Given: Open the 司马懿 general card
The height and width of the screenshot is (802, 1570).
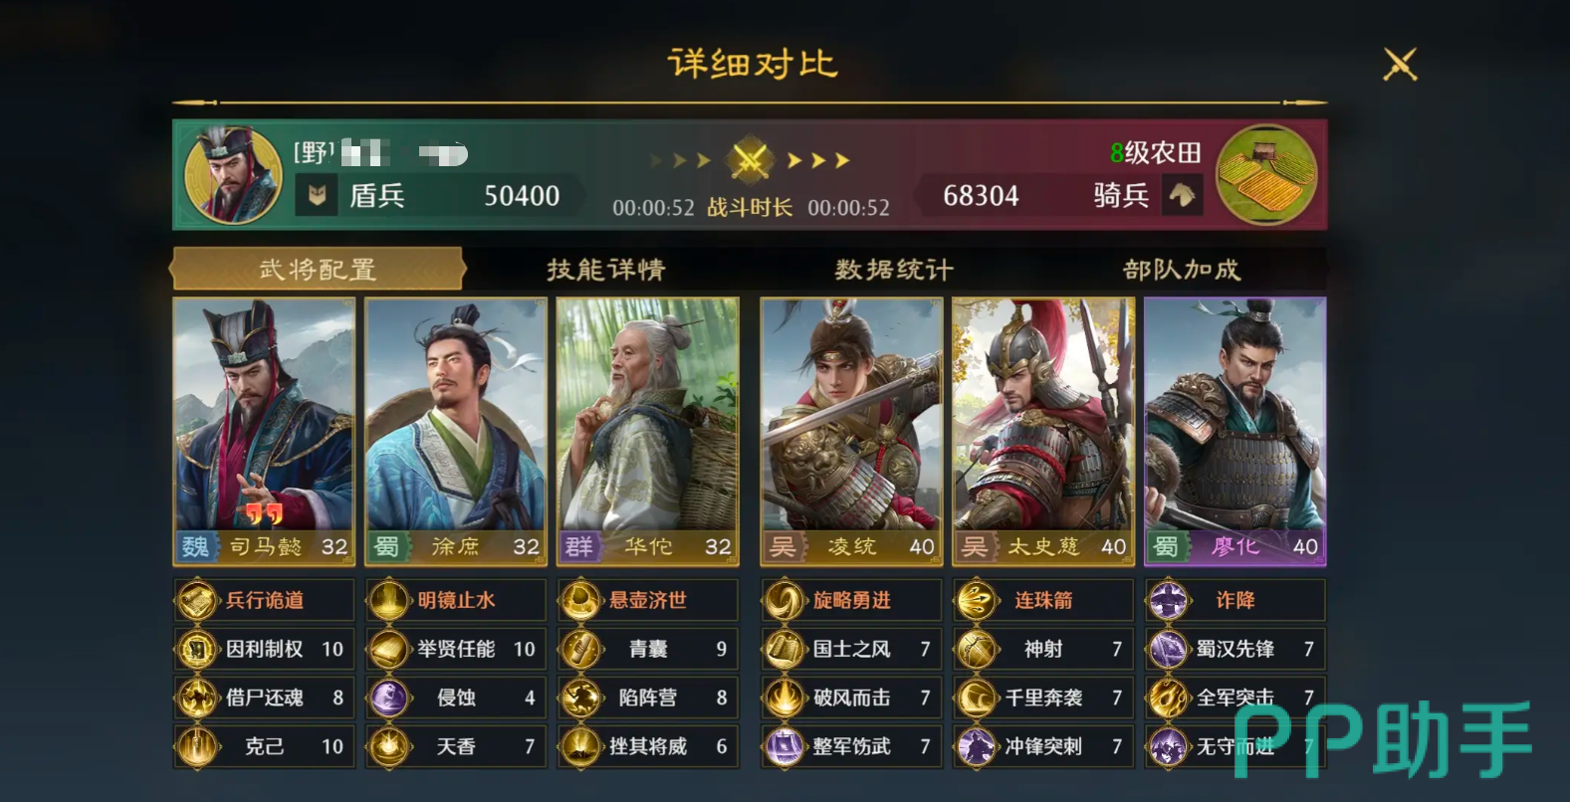Looking at the screenshot, I should click(x=264, y=432).
